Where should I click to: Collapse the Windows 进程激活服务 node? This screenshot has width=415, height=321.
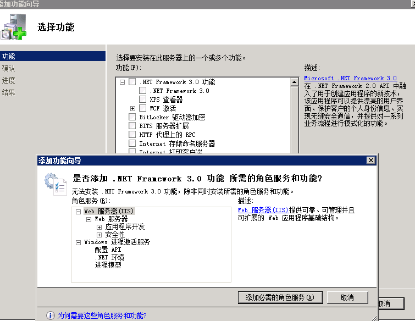[x=78, y=242]
